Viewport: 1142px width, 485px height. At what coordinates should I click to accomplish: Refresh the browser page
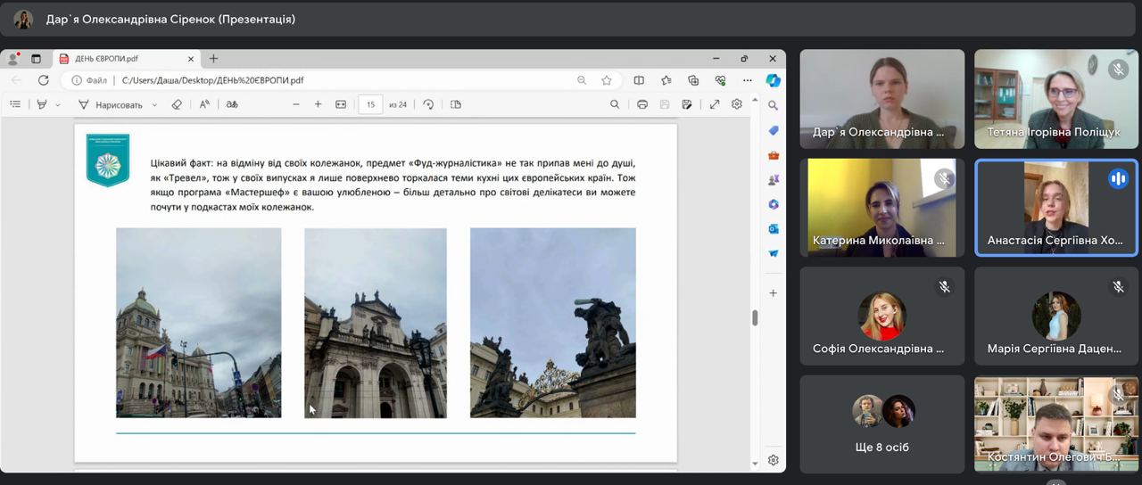pyautogui.click(x=43, y=80)
